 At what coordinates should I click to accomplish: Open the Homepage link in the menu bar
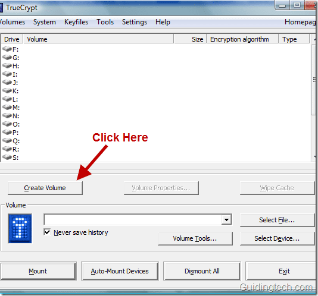pos(300,22)
